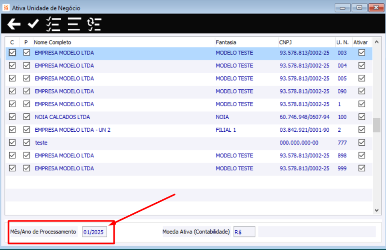Toggle Ativar checkbox for unit 999

pyautogui.click(x=361, y=168)
